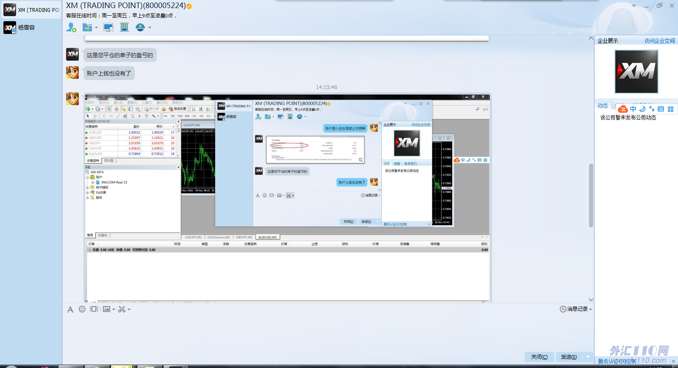Click the orange cloud input method logo
This screenshot has height=368, width=678.
623,109
